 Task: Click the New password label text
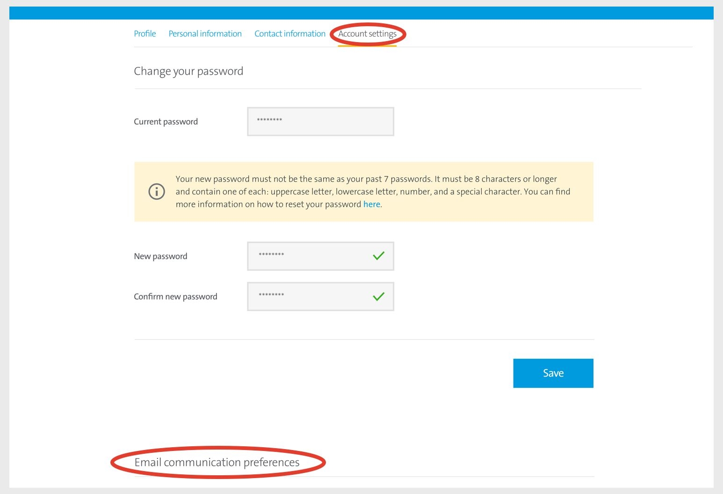pos(160,256)
